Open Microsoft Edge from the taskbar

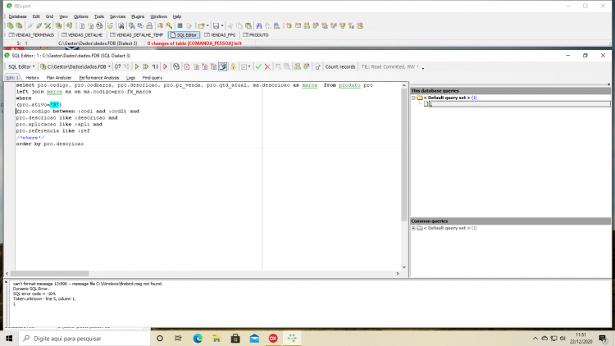coord(198,338)
